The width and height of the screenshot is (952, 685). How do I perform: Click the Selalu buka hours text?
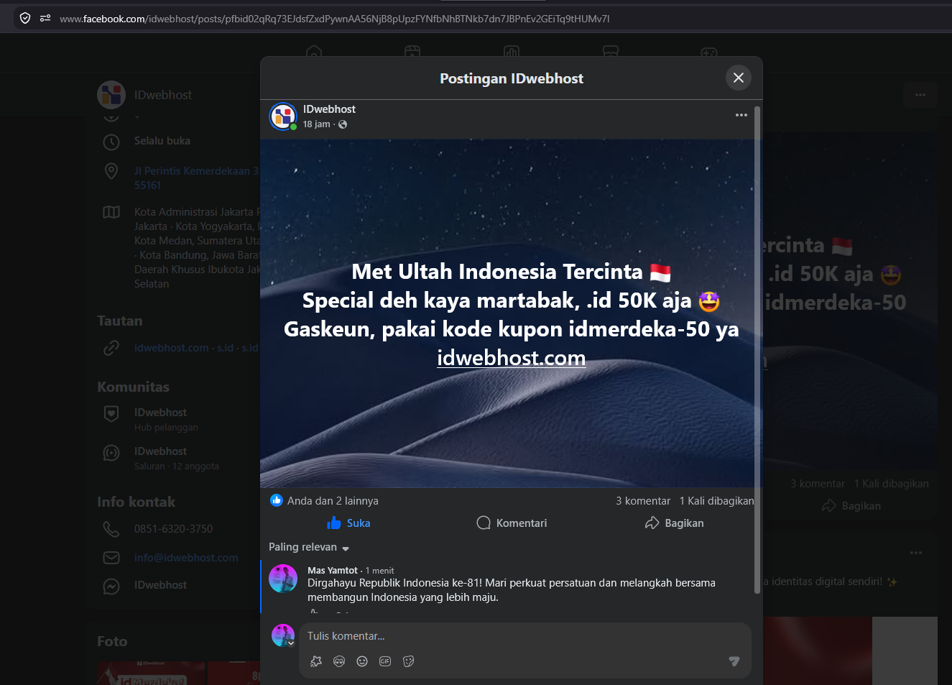(162, 141)
